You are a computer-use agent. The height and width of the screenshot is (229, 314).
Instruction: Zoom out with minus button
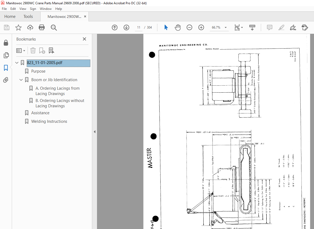(189, 27)
